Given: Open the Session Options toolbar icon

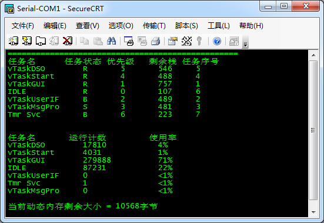Looking at the screenshot, I should [173, 41].
